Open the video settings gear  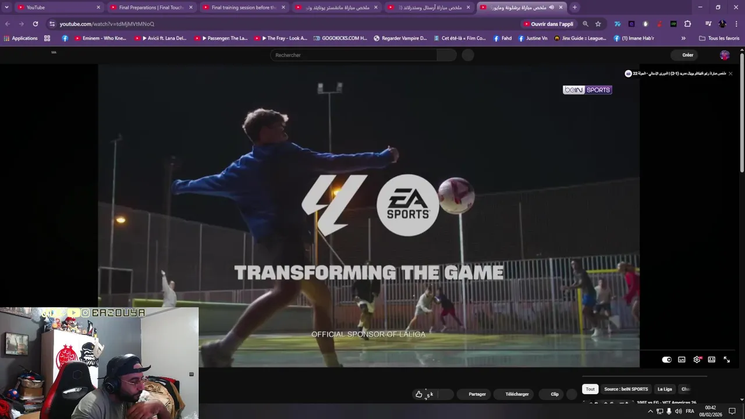[x=697, y=360]
